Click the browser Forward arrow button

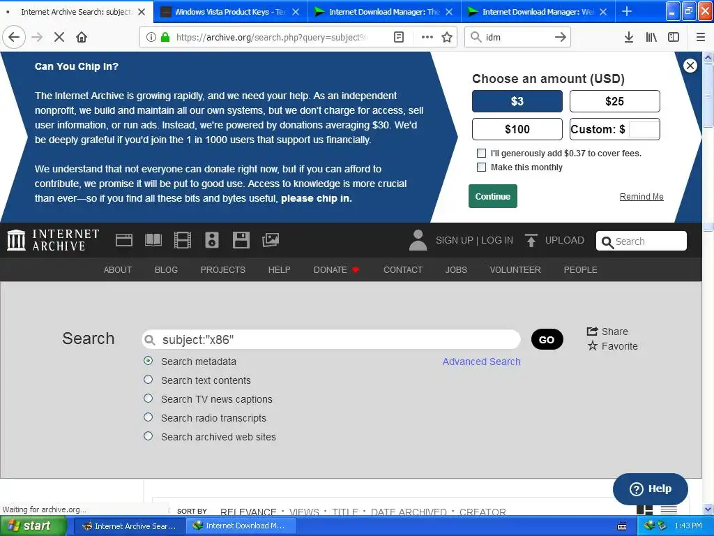pos(37,37)
